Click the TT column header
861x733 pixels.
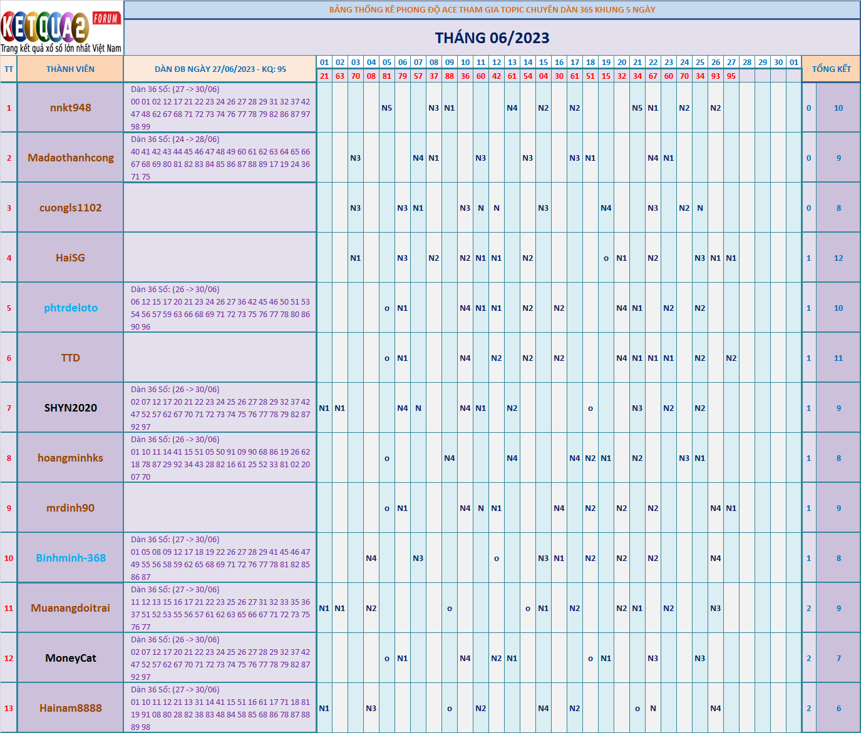(9, 69)
